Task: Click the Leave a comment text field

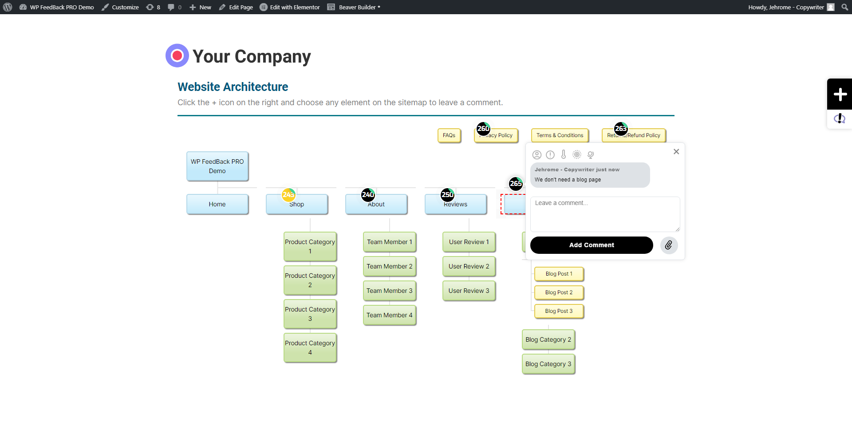Action: [x=605, y=214]
